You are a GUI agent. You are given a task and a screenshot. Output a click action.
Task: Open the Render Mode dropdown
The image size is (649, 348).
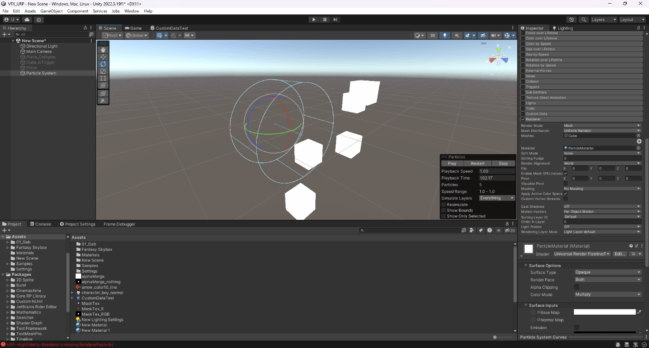tap(602, 125)
